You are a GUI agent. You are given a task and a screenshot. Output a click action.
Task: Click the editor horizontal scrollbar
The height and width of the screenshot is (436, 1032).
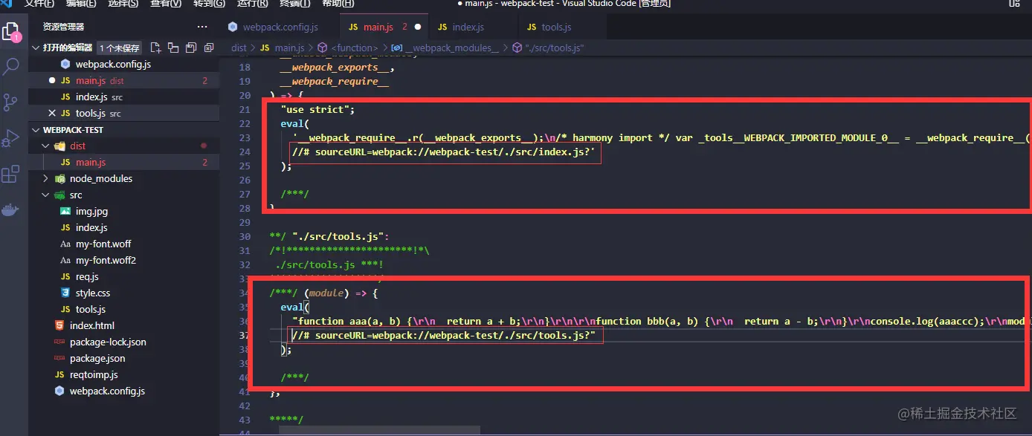[379, 429]
